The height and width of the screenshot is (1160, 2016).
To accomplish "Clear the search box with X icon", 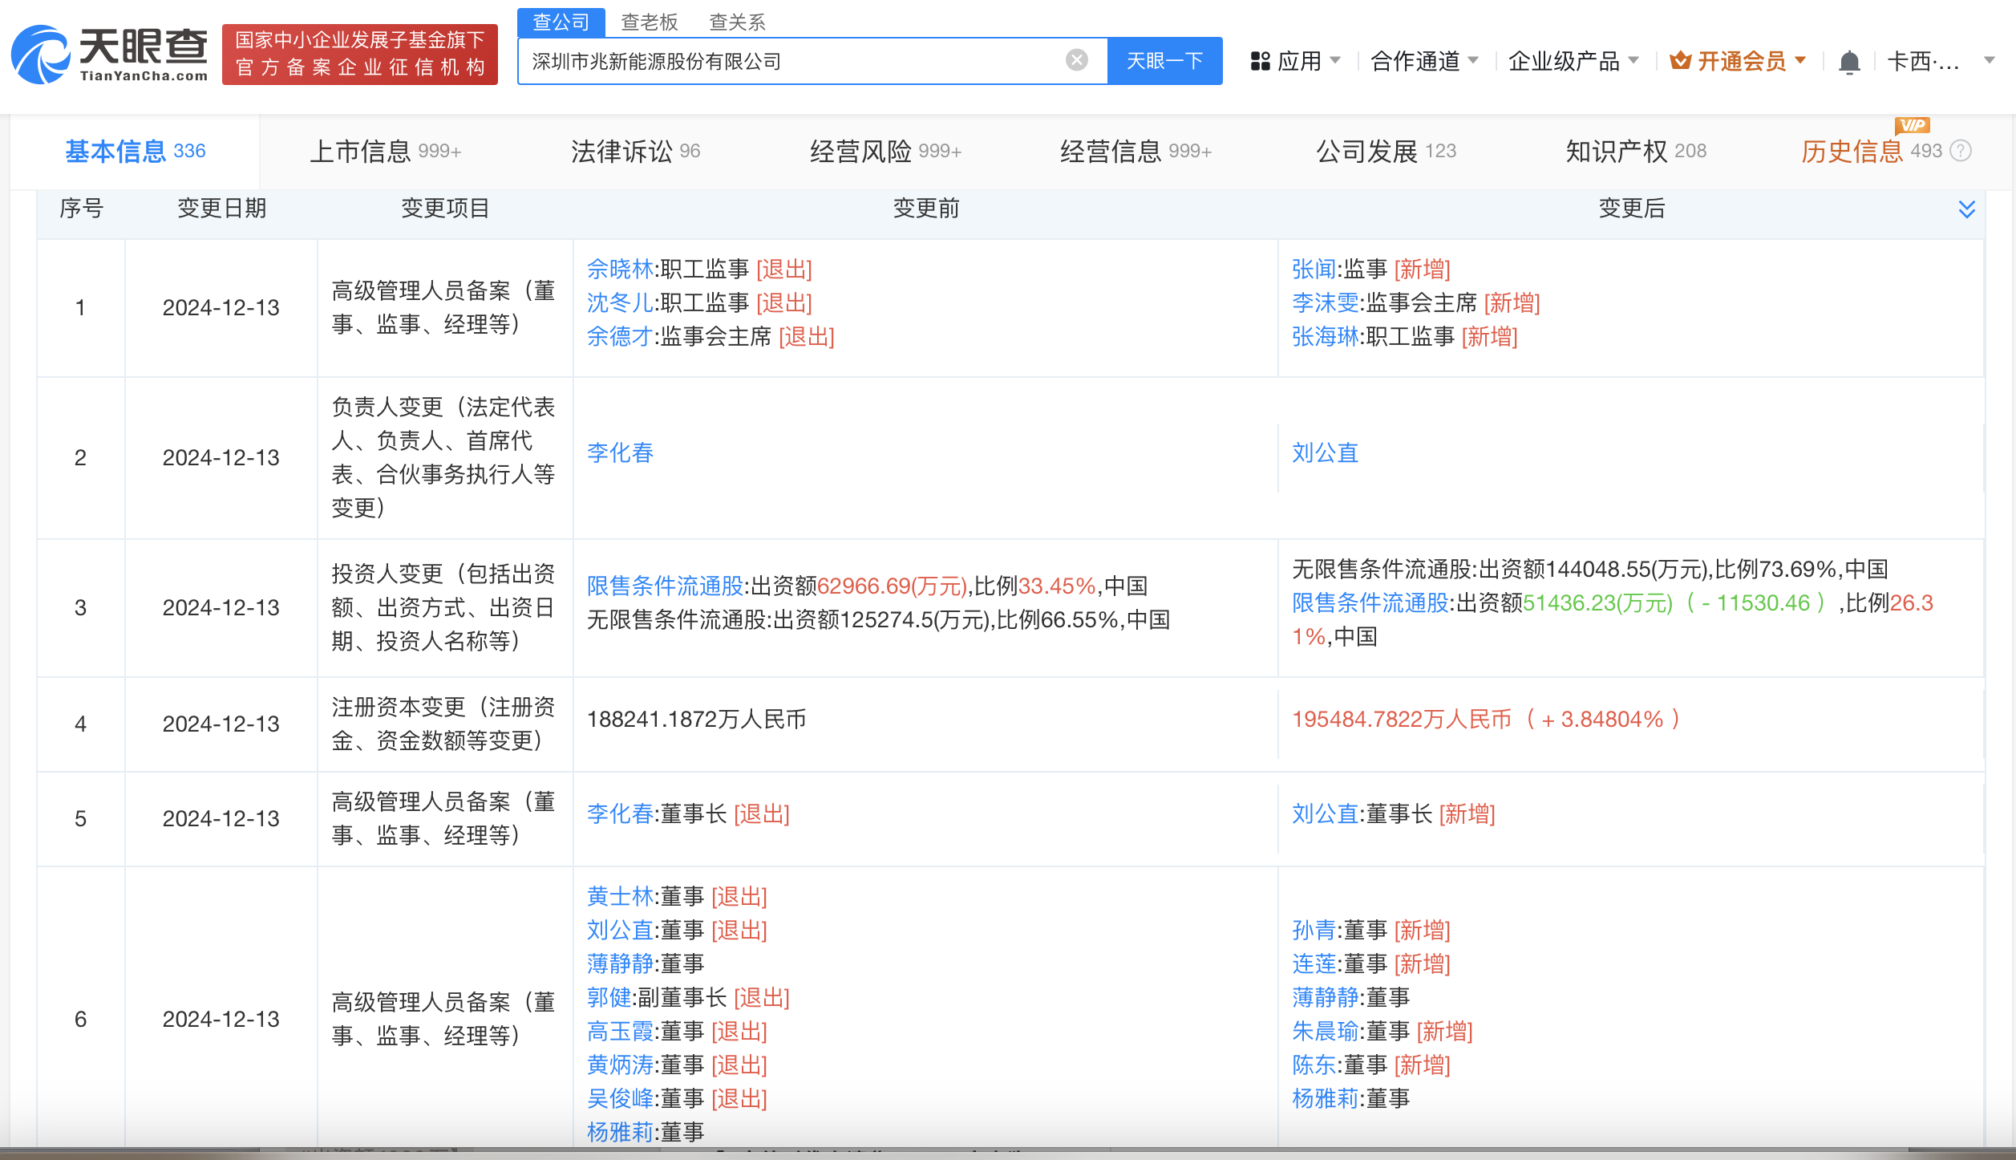I will pyautogui.click(x=1076, y=60).
